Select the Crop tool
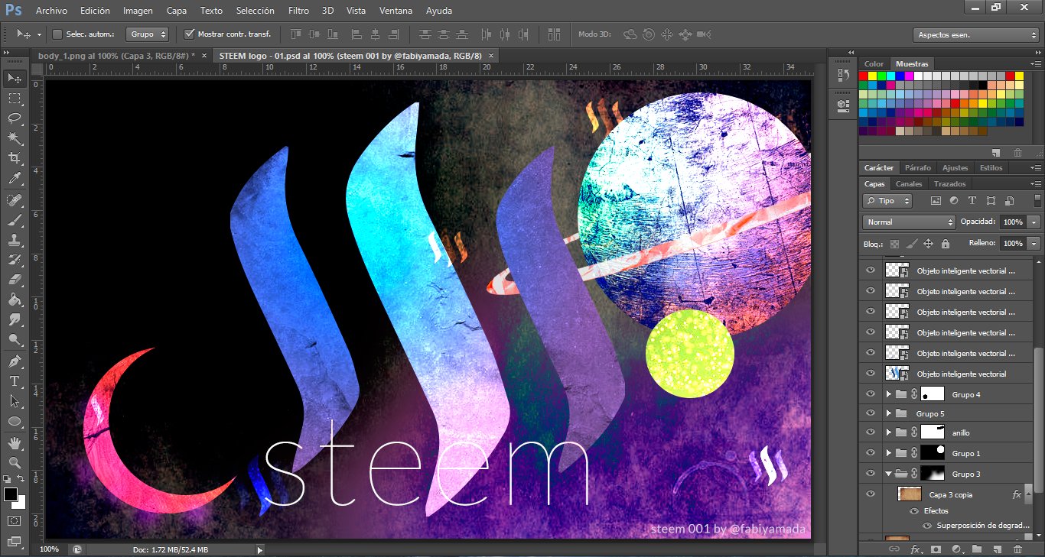Screen dimensions: 1045x557 coord(15,158)
